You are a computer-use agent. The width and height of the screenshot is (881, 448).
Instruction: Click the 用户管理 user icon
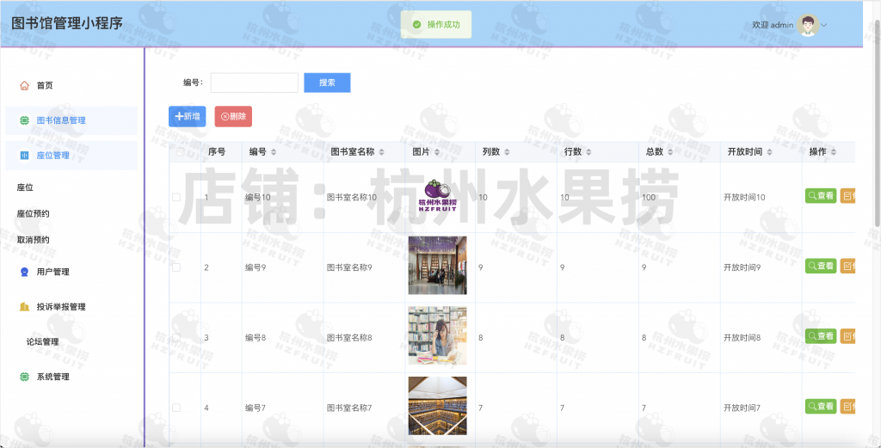point(24,272)
